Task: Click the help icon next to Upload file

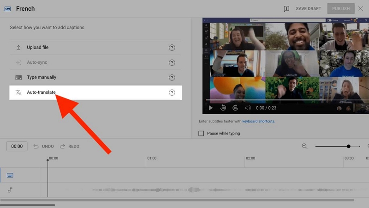Action: (172, 48)
